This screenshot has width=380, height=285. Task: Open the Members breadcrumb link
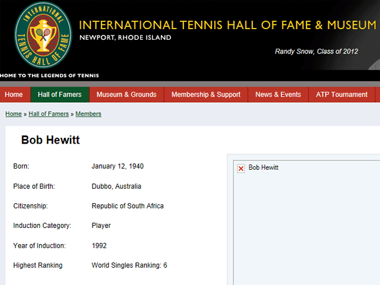click(x=88, y=114)
